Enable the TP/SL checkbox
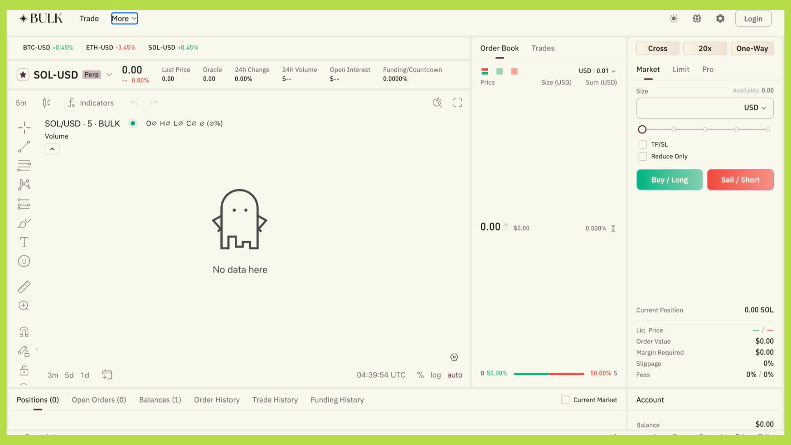 coord(643,144)
